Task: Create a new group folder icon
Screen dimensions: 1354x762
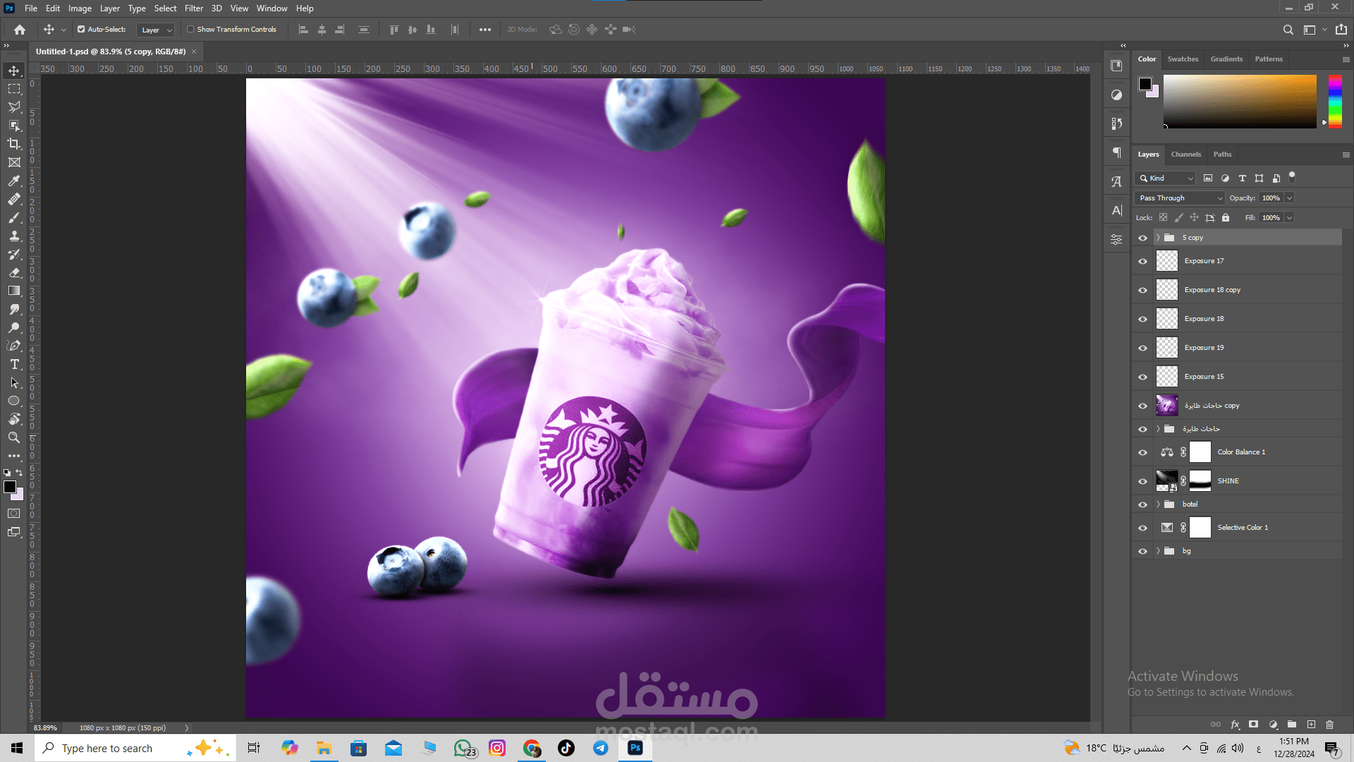Action: coord(1292,725)
